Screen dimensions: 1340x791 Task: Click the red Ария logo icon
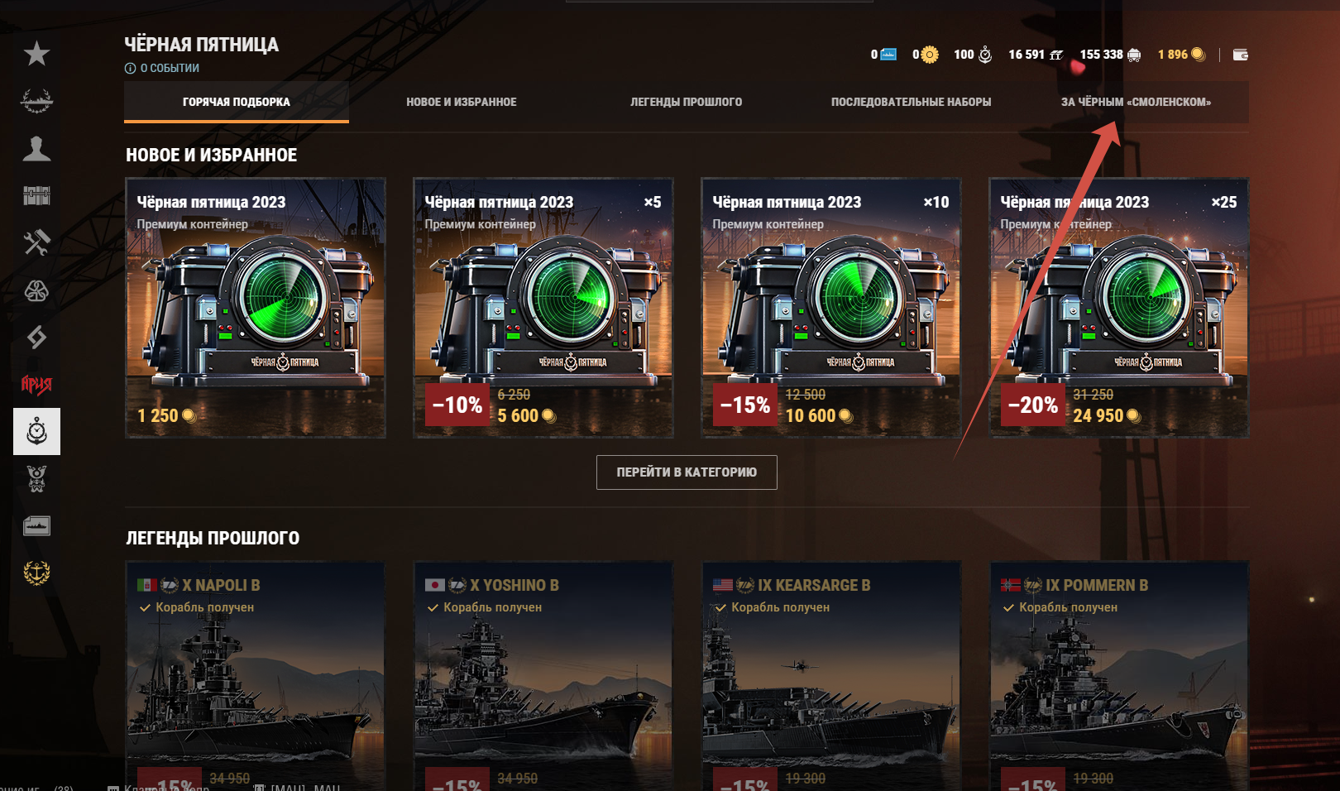pyautogui.click(x=36, y=384)
